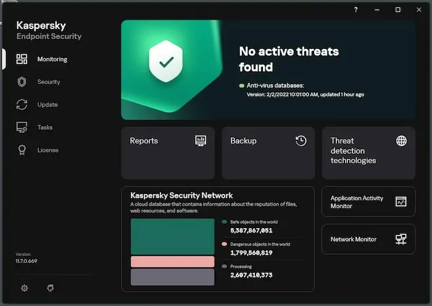This screenshot has height=306, width=432.
Task: Click the green Anti-virus databases status dot
Action: pos(242,86)
